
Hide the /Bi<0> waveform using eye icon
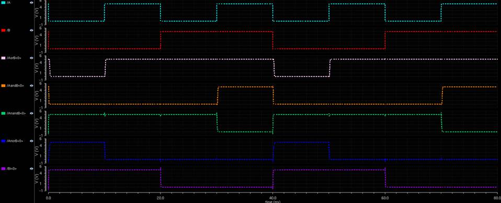pos(31,169)
